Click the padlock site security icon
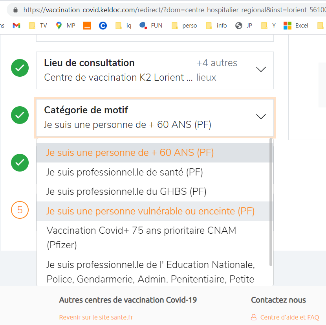Screen dimensions: 326x325 [15, 9]
